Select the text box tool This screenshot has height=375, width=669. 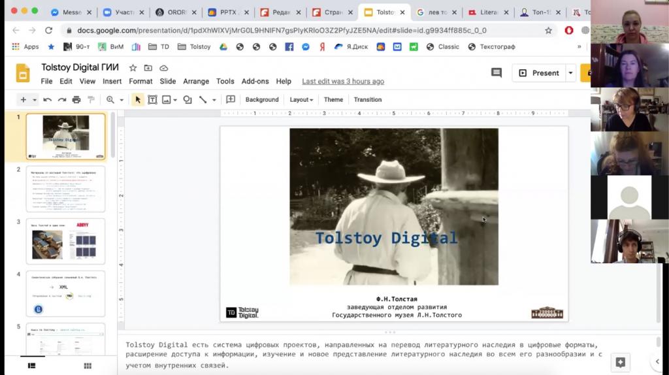(152, 100)
